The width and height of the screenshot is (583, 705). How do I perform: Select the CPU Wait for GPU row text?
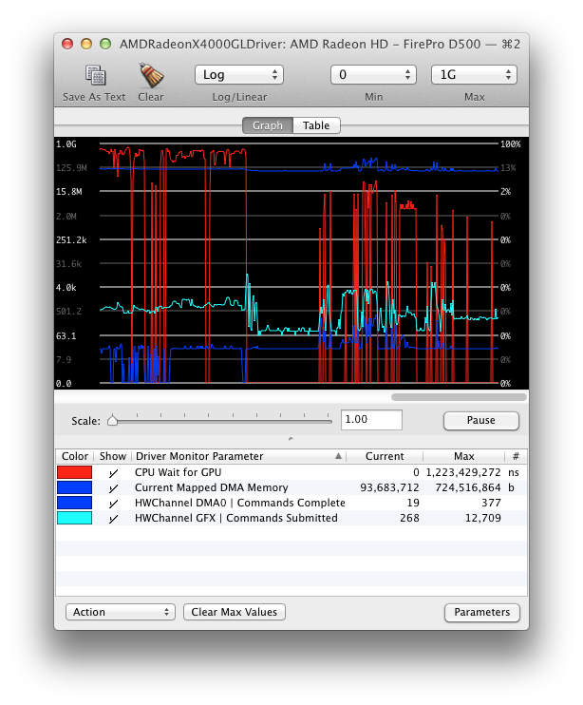178,472
